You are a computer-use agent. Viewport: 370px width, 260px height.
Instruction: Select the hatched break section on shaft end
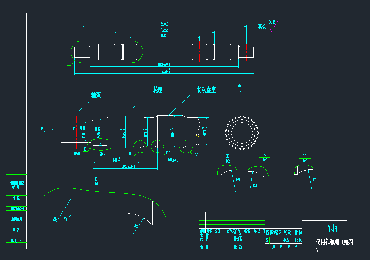(197, 138)
